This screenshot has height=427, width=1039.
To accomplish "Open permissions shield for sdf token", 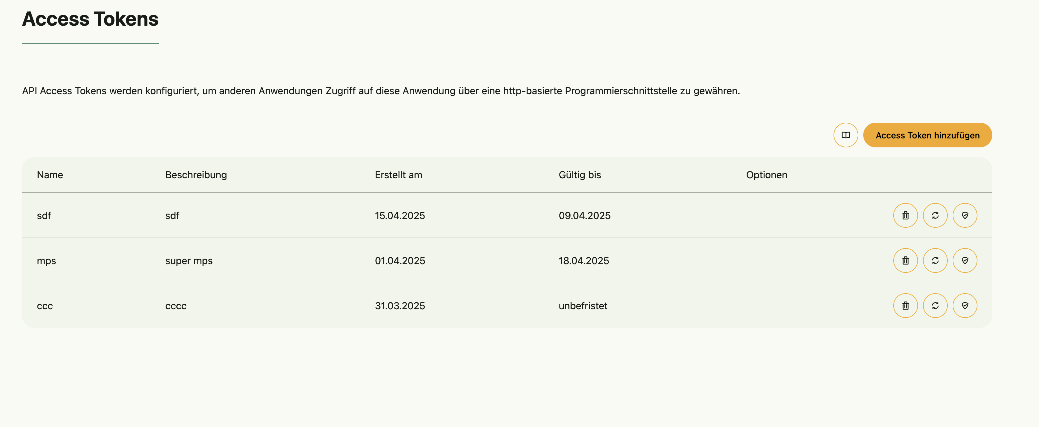I will 964,216.
